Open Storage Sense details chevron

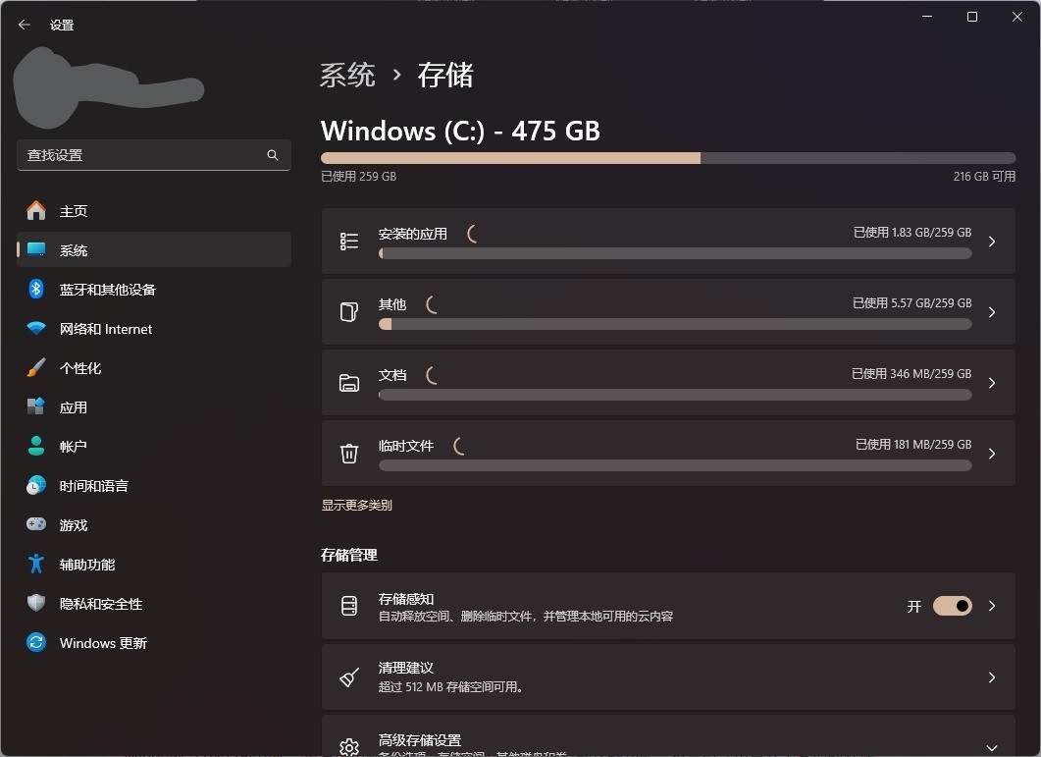coord(991,606)
